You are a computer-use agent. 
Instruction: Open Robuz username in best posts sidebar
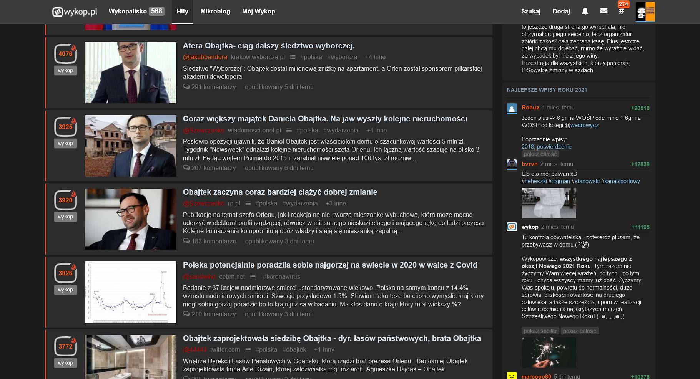pos(530,108)
